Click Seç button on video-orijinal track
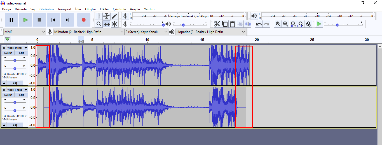 tap(15, 83)
